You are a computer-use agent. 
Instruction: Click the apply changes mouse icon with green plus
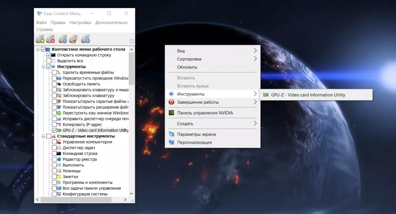pyautogui.click(x=40, y=39)
